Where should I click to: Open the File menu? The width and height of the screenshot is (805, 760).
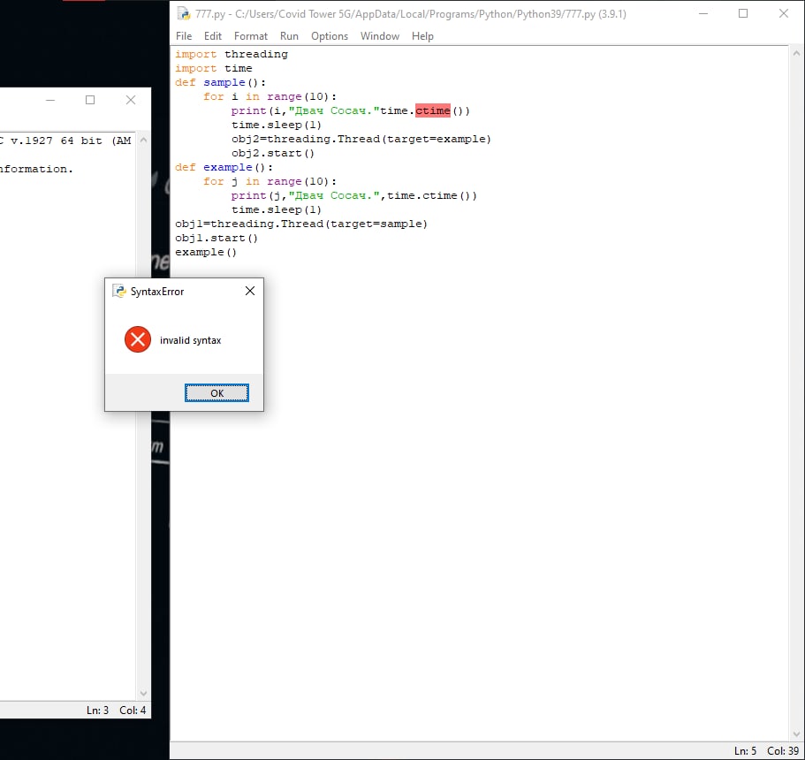[184, 36]
